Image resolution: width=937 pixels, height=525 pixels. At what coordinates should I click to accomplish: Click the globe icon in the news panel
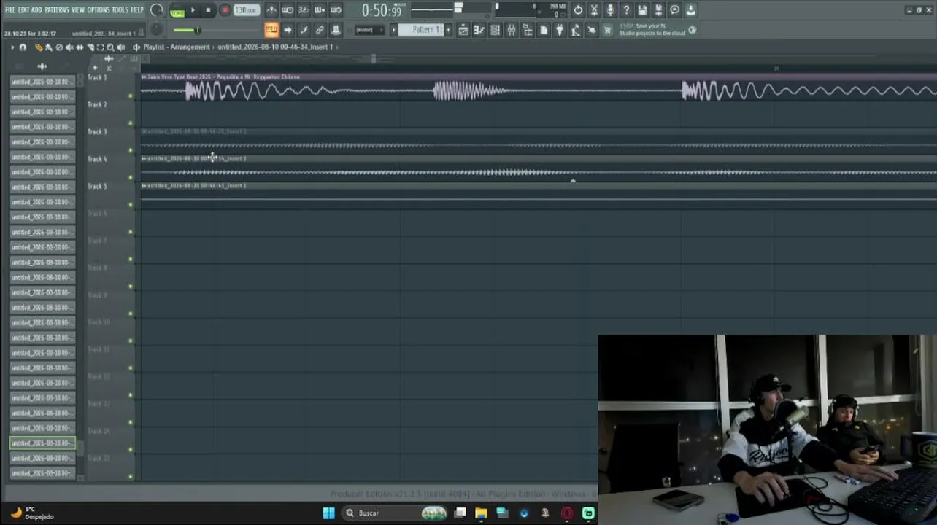pos(692,30)
